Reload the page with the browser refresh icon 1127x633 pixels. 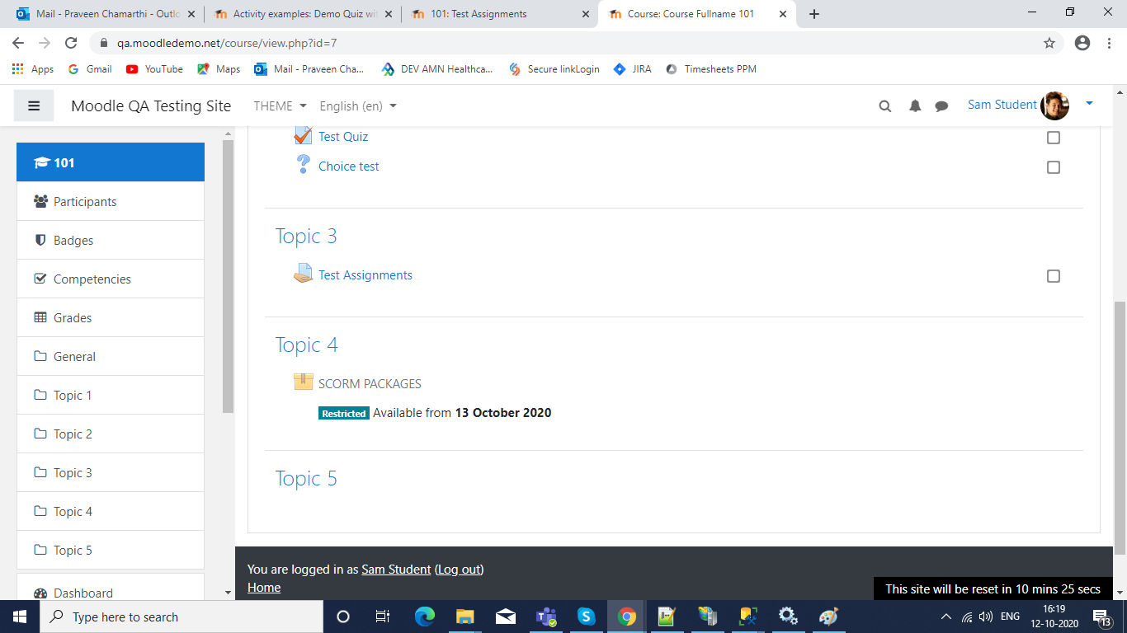71,43
